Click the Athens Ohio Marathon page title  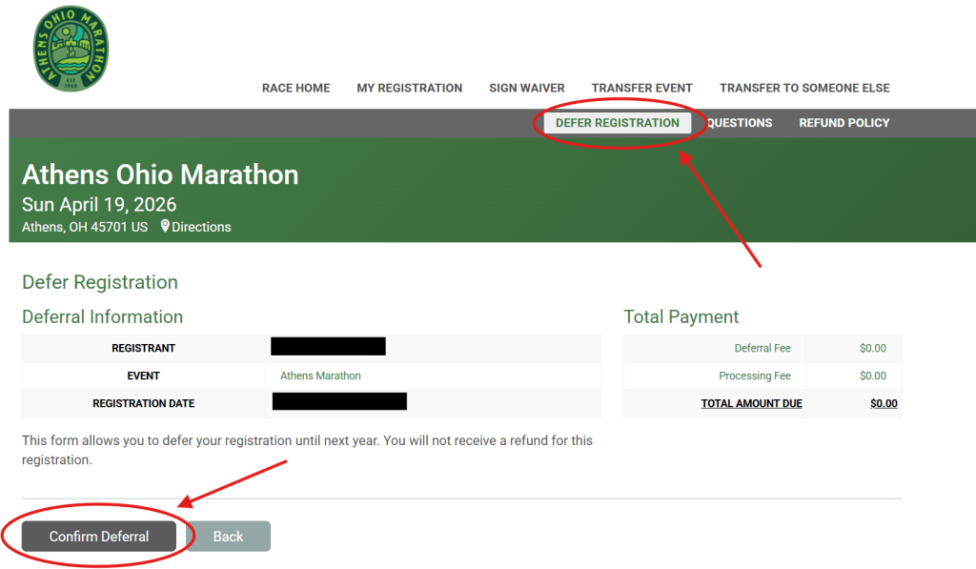160,174
